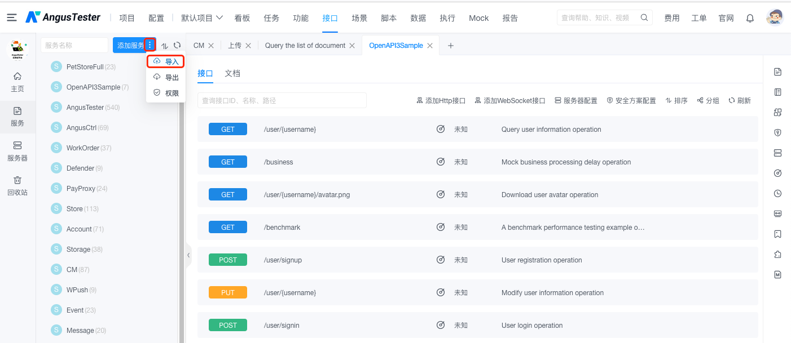Open 安全方案配置

click(x=631, y=100)
